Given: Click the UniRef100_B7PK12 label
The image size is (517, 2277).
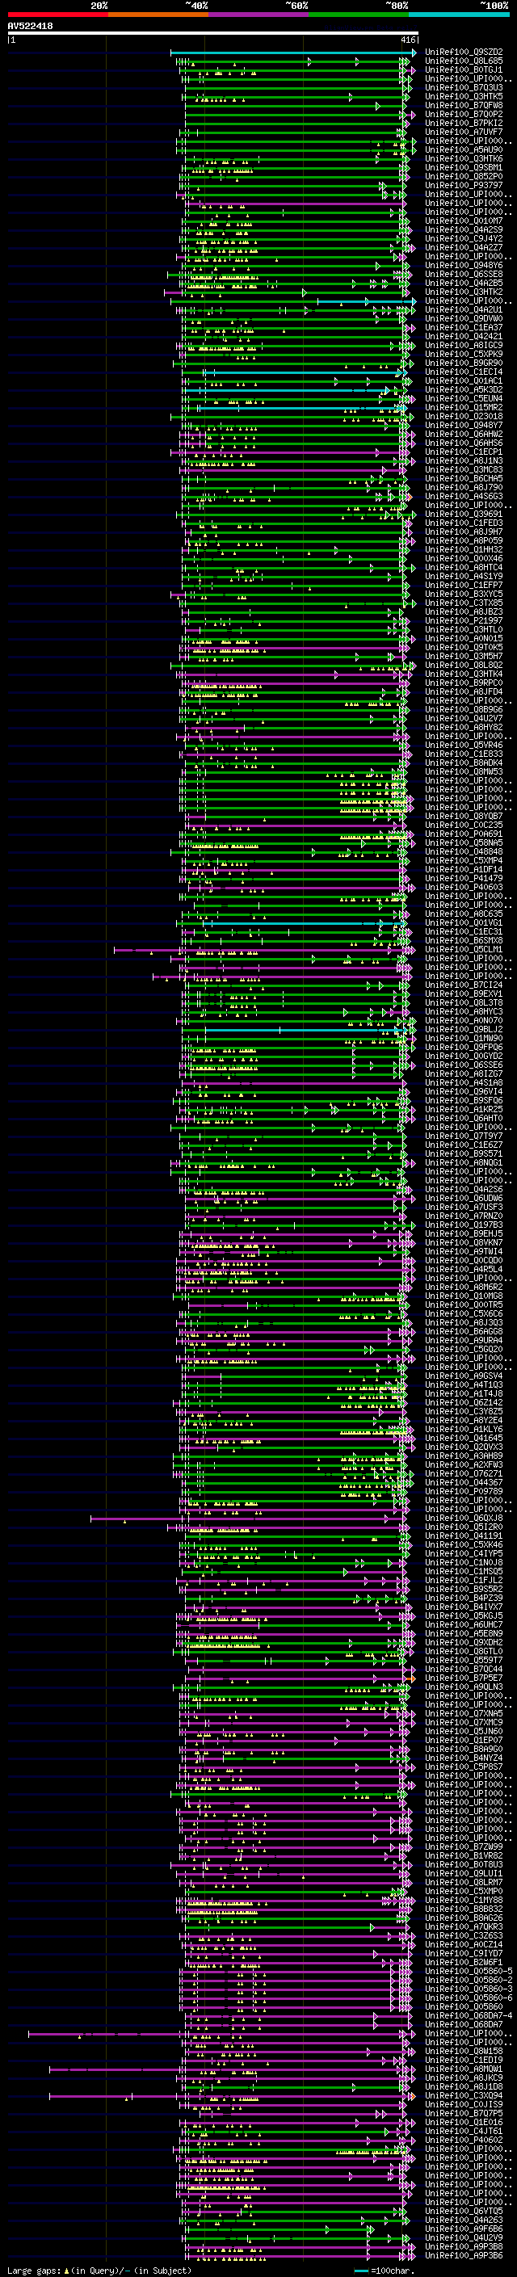Looking at the screenshot, I should click(x=464, y=124).
